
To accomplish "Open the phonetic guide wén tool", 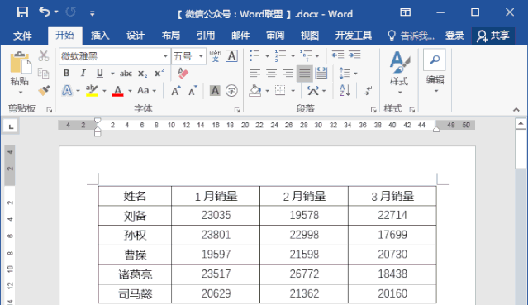I will tap(216, 56).
